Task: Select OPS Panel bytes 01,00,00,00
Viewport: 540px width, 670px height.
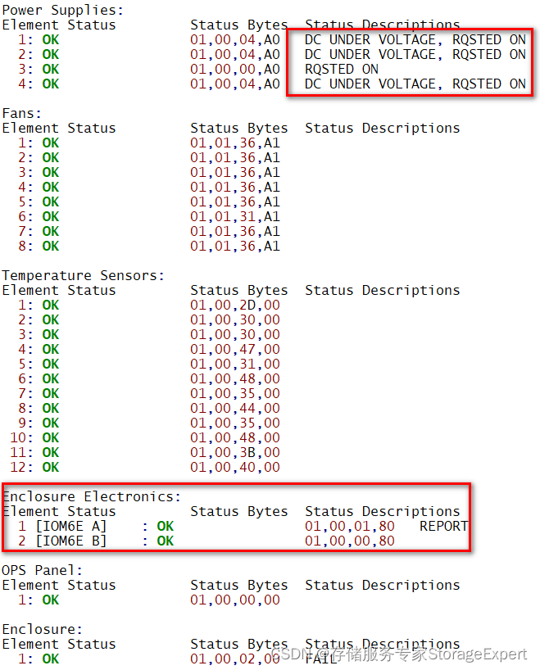Action: click(235, 600)
